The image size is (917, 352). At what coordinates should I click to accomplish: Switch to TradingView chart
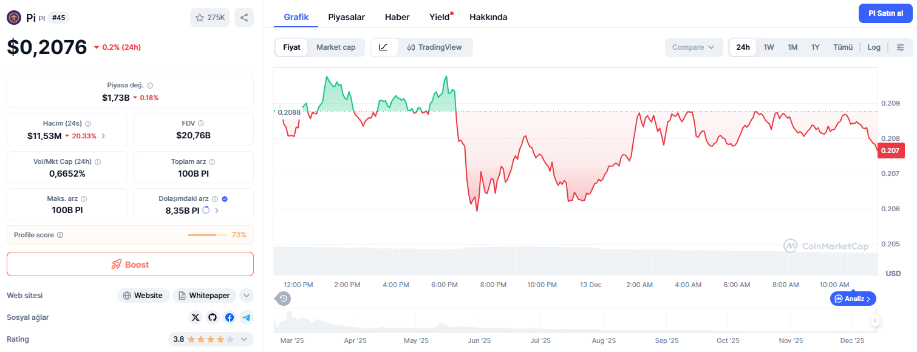coord(435,47)
